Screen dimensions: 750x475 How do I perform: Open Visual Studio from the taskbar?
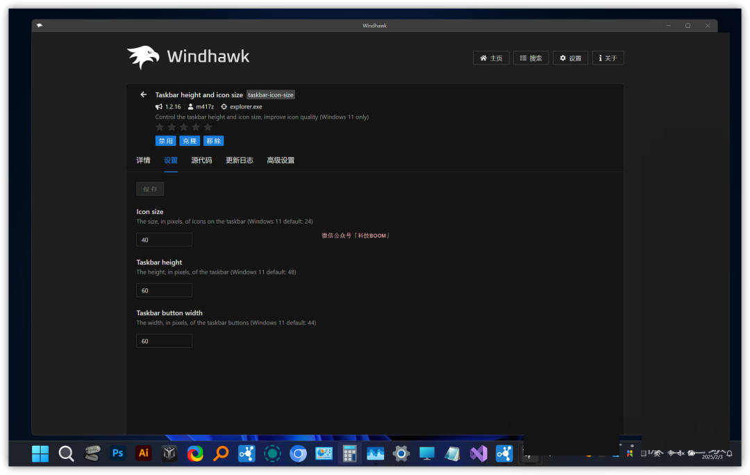(x=478, y=453)
